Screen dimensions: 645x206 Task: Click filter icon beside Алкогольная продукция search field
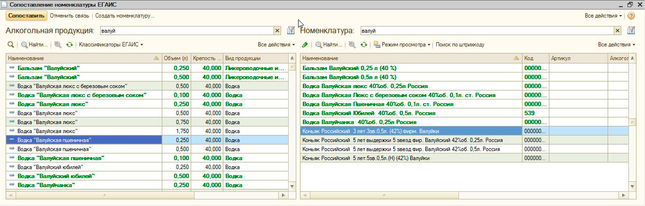click(291, 31)
